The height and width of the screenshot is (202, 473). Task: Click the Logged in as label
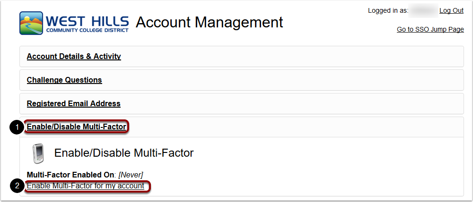[x=388, y=10]
